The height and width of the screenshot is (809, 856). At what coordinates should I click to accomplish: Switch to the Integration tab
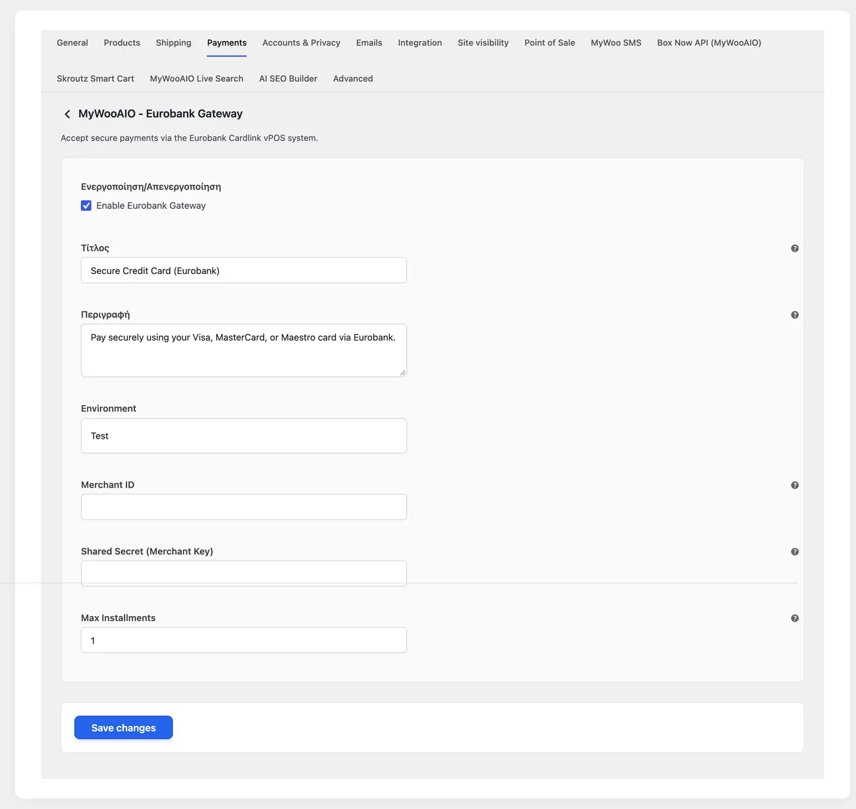[x=420, y=43]
